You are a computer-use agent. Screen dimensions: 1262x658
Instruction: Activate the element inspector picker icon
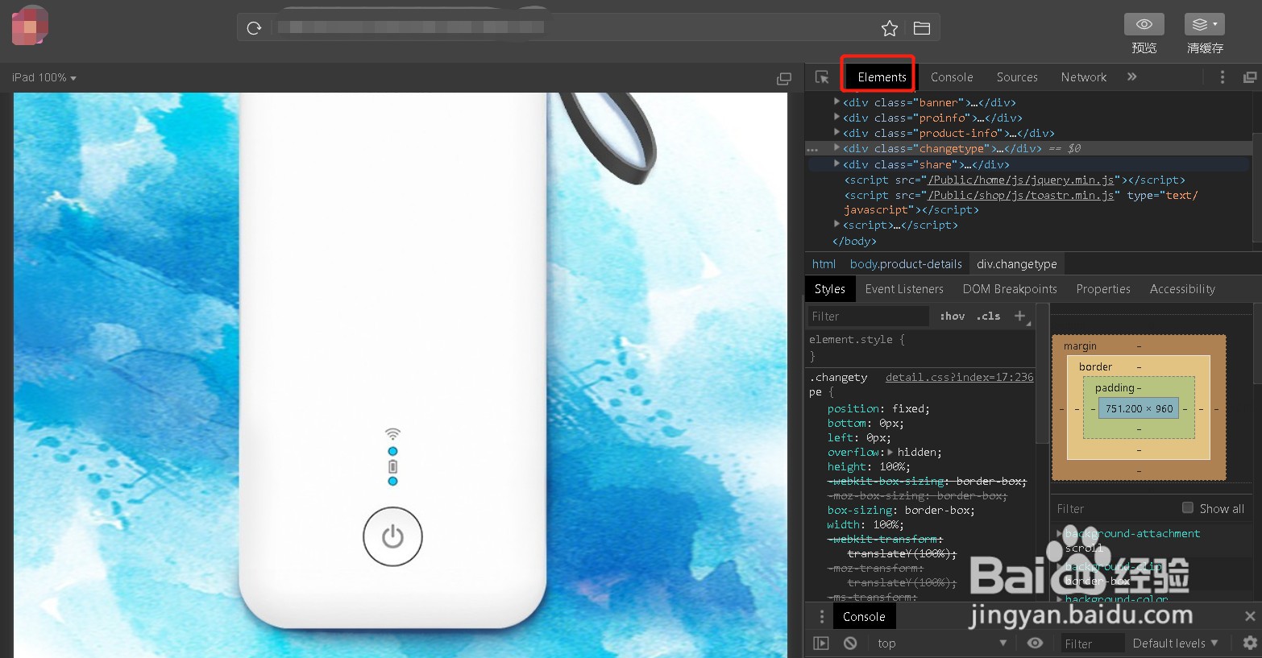(x=822, y=77)
